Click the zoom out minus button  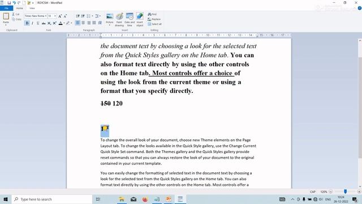330,192
